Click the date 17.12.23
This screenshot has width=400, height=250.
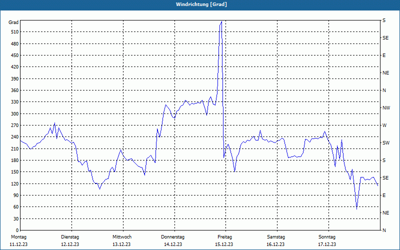click(327, 244)
